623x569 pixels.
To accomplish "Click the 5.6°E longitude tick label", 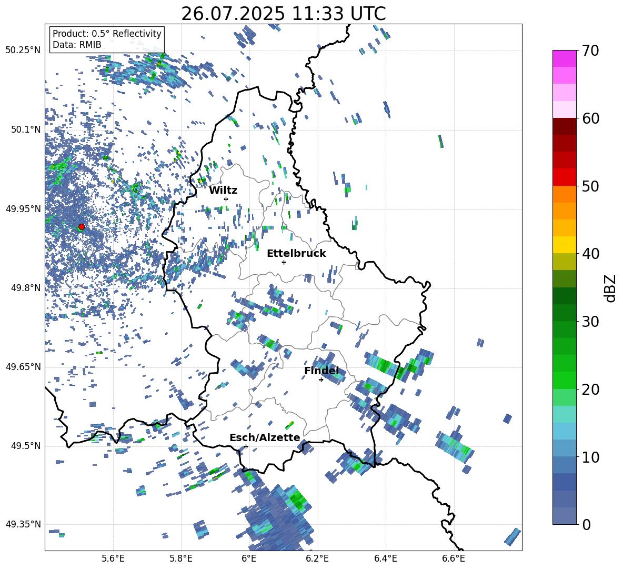I will 113,558.
